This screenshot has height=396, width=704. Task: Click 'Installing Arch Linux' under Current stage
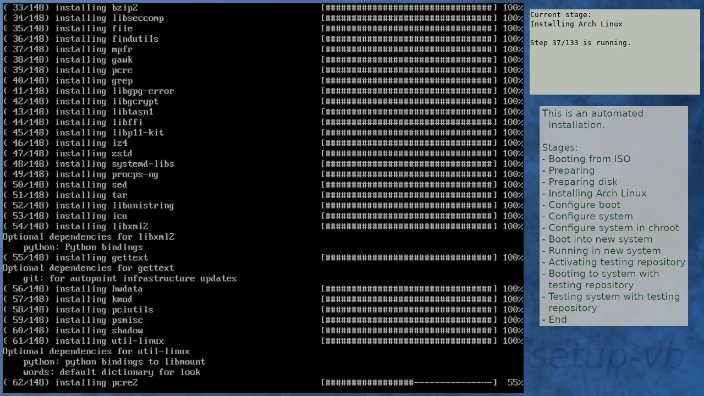tap(576, 24)
